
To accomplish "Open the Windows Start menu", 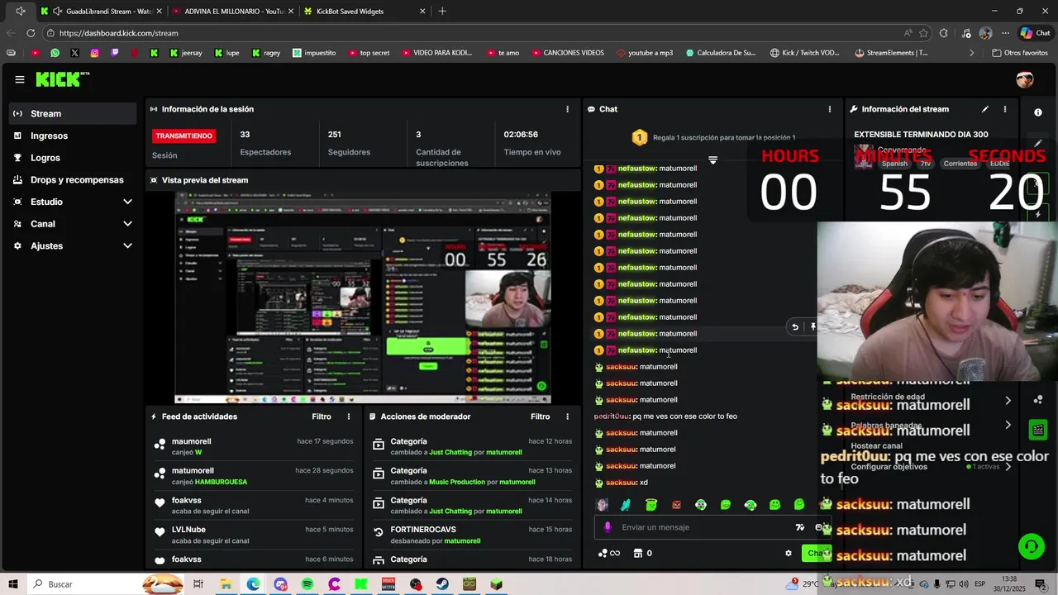I will (13, 584).
